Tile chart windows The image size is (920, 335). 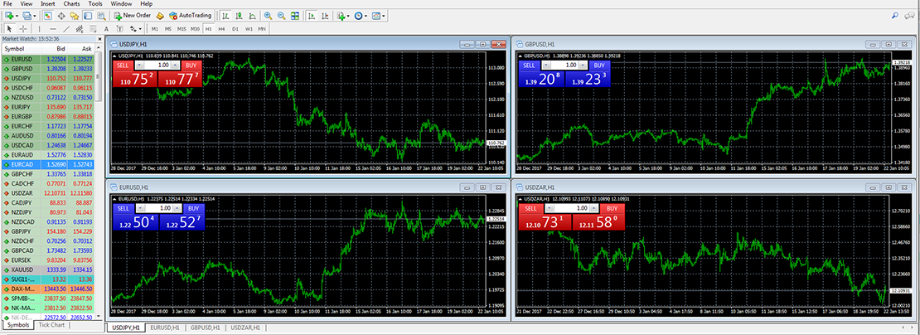point(295,15)
